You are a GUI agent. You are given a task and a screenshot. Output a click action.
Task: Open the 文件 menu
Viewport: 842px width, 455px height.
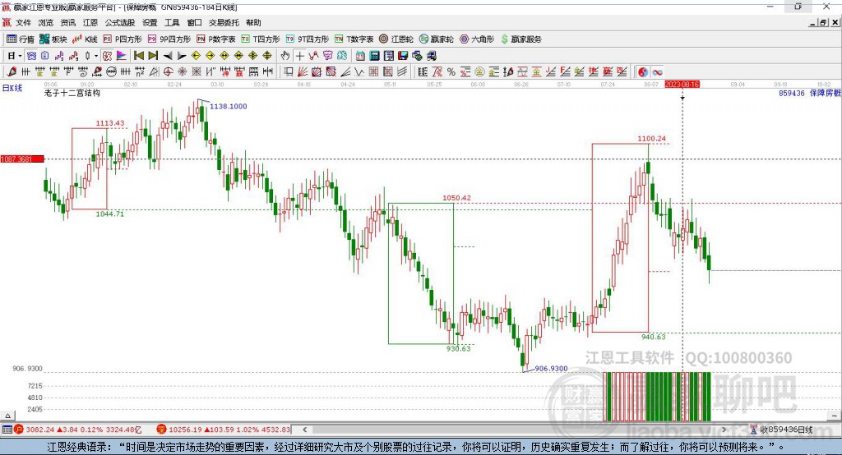tap(23, 22)
